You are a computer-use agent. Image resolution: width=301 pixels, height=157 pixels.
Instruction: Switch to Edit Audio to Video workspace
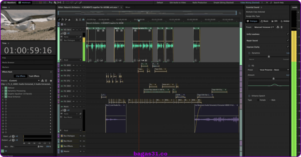[x=178, y=2]
